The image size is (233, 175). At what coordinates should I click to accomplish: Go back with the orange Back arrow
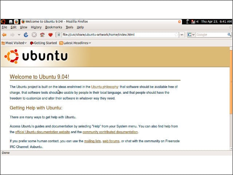click(x=4, y=35)
